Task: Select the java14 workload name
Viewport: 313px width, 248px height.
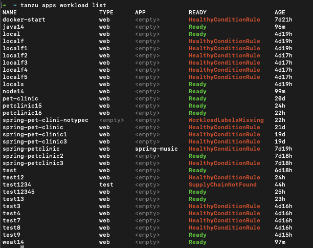Action: click(13, 27)
